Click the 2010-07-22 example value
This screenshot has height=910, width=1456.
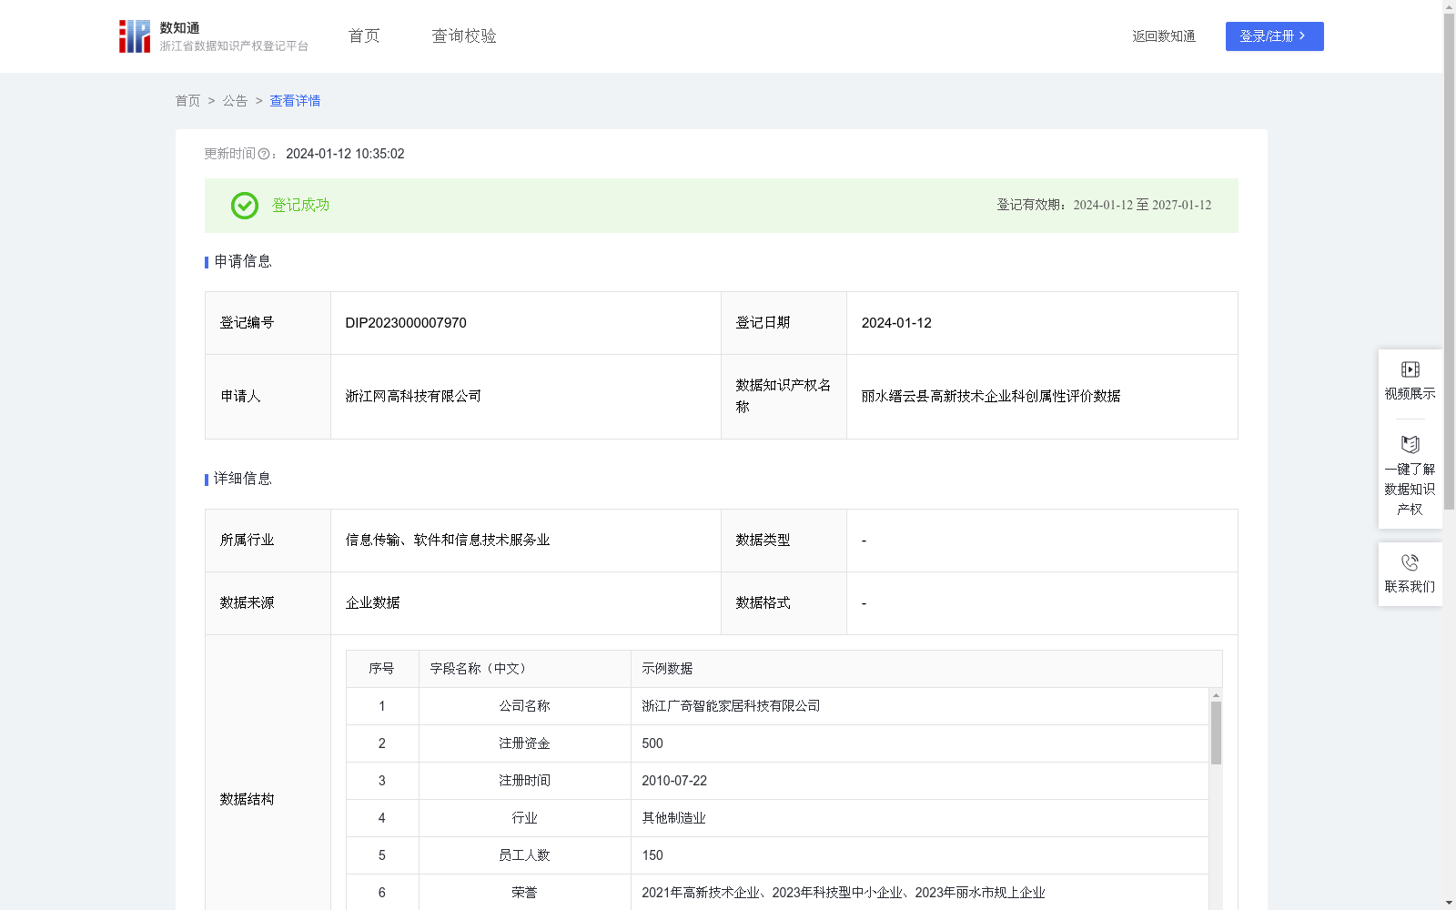[x=674, y=781]
